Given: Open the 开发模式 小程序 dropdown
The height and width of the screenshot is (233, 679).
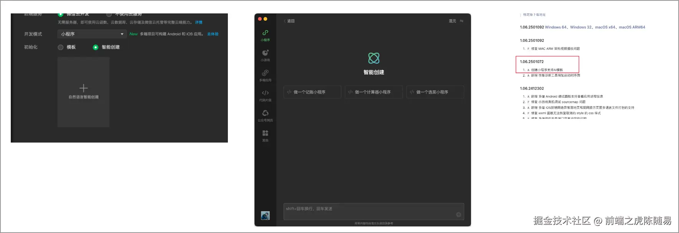Looking at the screenshot, I should coord(92,34).
